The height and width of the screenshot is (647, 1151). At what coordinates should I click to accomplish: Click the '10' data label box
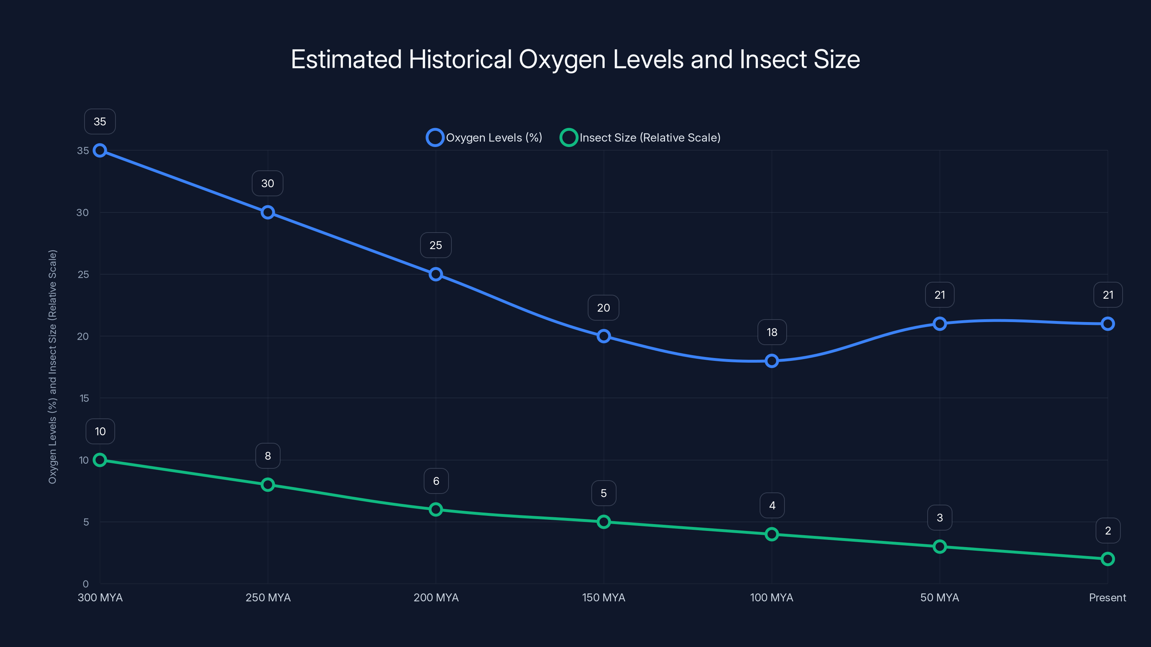coord(100,431)
